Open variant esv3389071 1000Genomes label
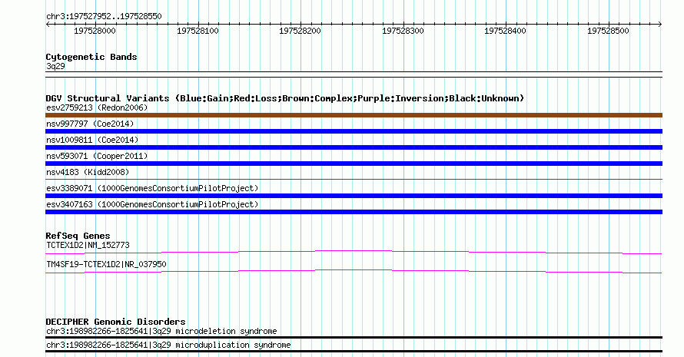 [152, 188]
